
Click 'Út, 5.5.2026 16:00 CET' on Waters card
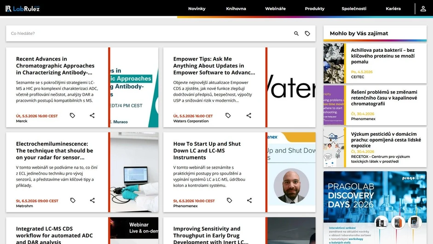click(x=193, y=116)
